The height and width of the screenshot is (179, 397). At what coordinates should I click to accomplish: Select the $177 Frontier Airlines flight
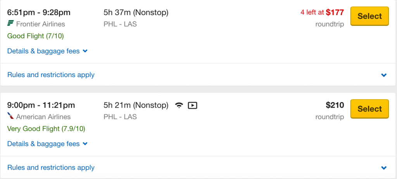pos(369,16)
